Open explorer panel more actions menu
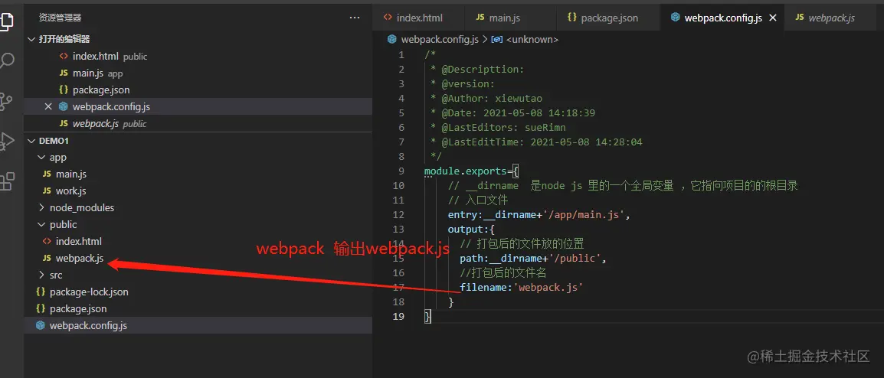The height and width of the screenshot is (378, 884). (355, 18)
